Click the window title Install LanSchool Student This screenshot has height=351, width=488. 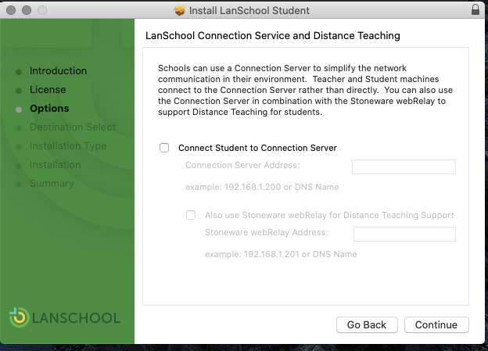(x=249, y=11)
